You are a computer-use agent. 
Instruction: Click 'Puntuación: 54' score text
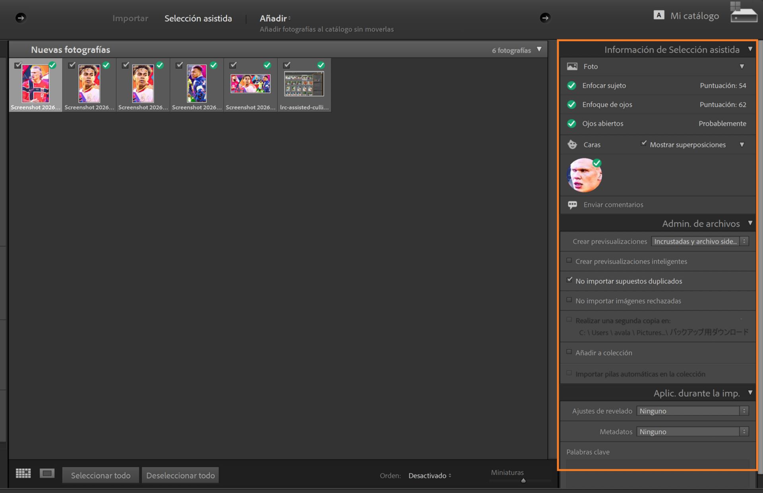[x=723, y=85]
